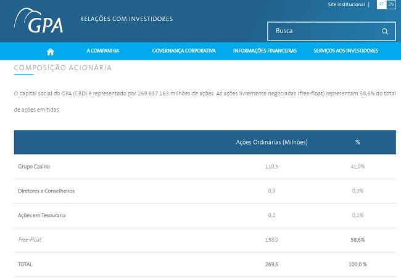Switch language to PT
Viewport: 401px width, 278px height.
click(381, 4)
